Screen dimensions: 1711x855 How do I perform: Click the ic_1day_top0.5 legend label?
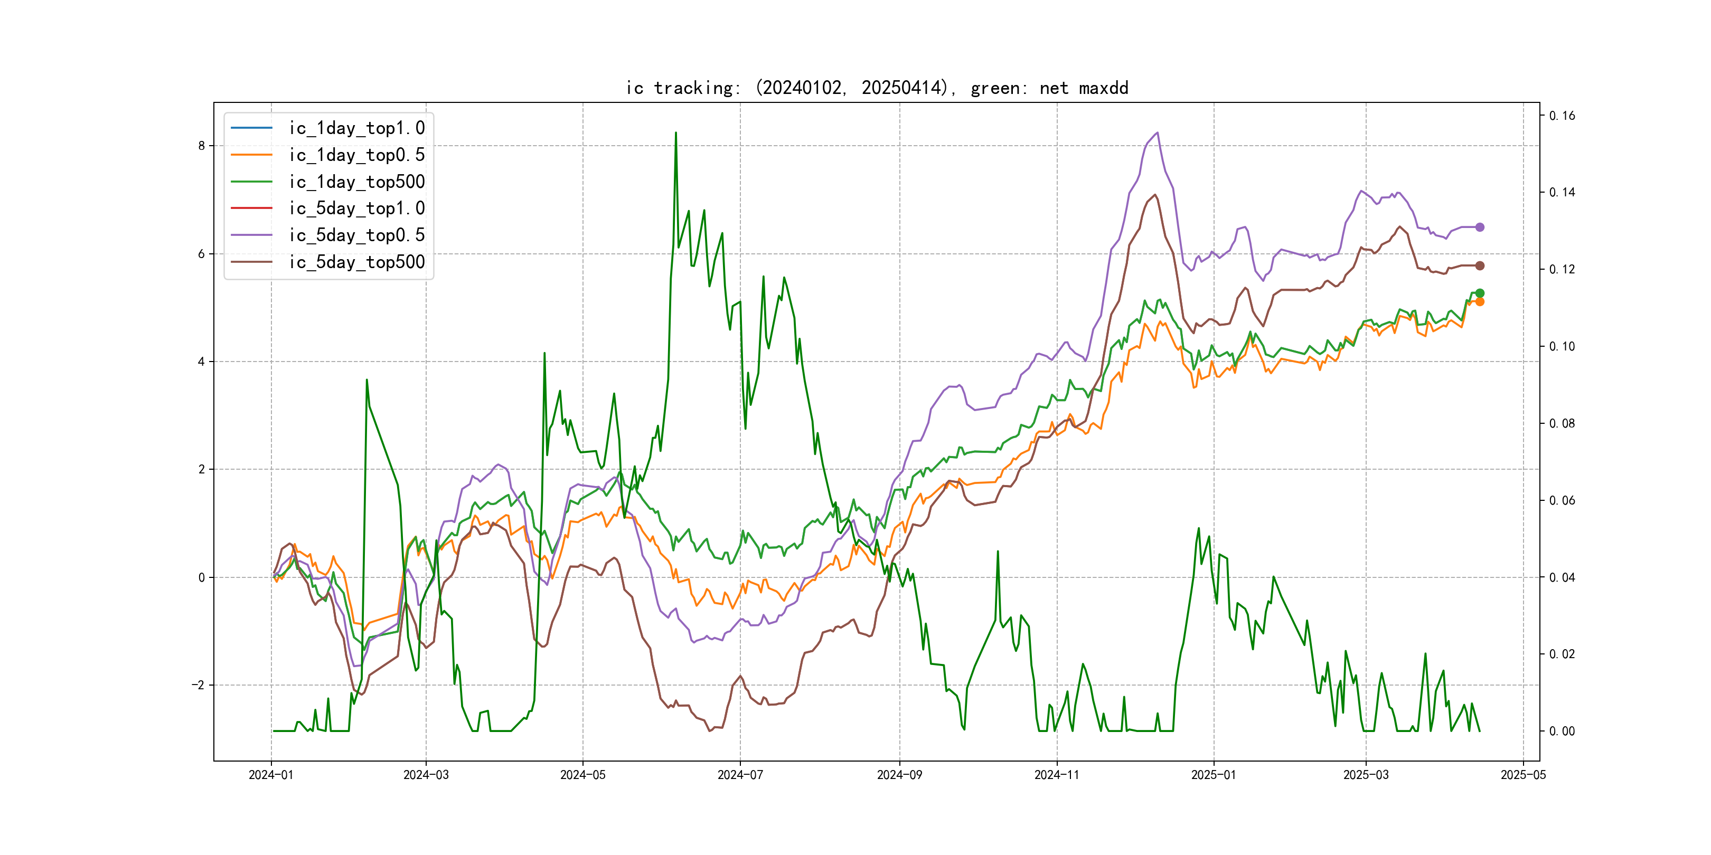pos(356,155)
